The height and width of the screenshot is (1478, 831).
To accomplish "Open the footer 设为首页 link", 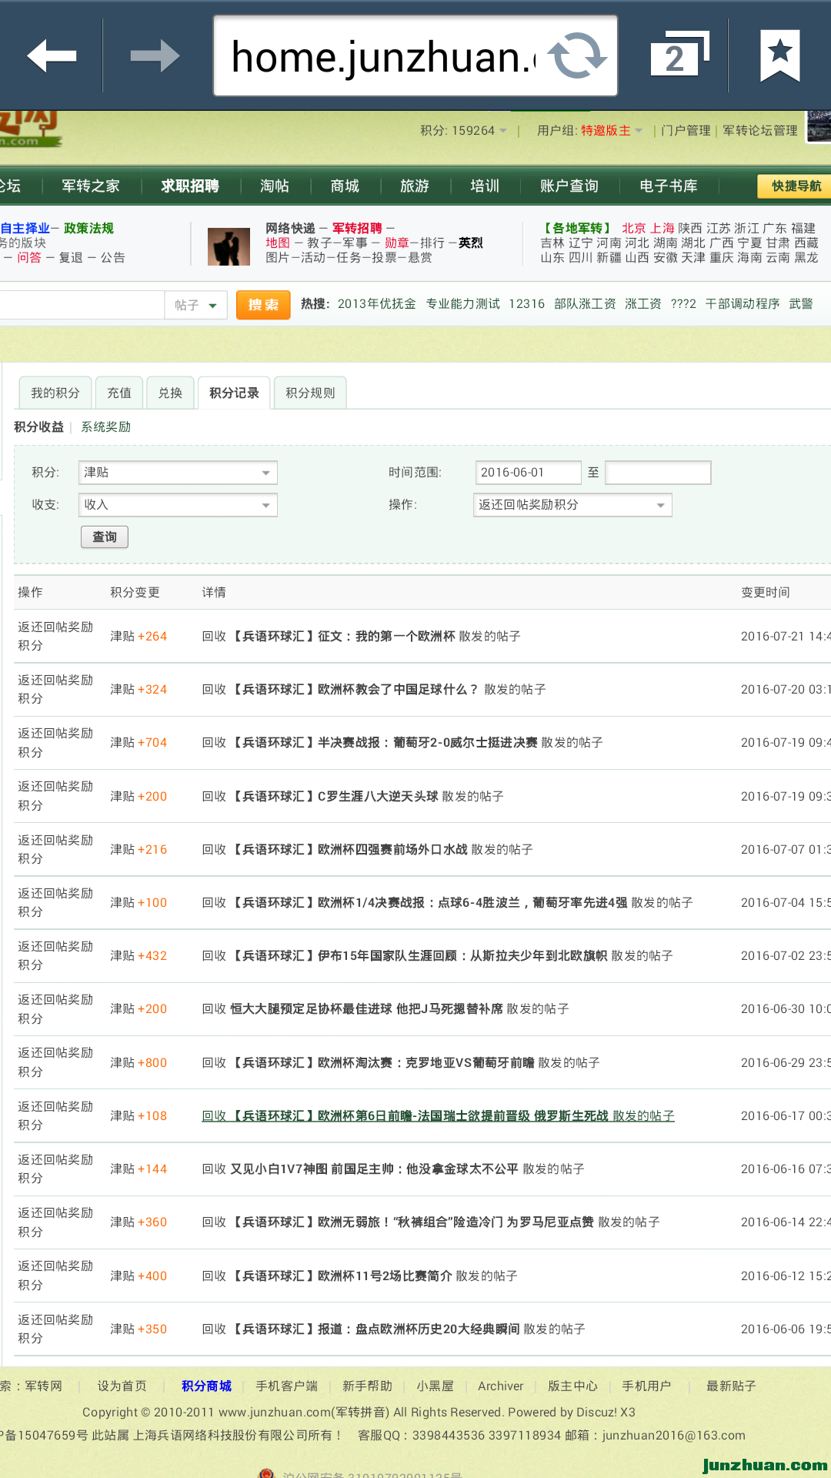I will (122, 1386).
